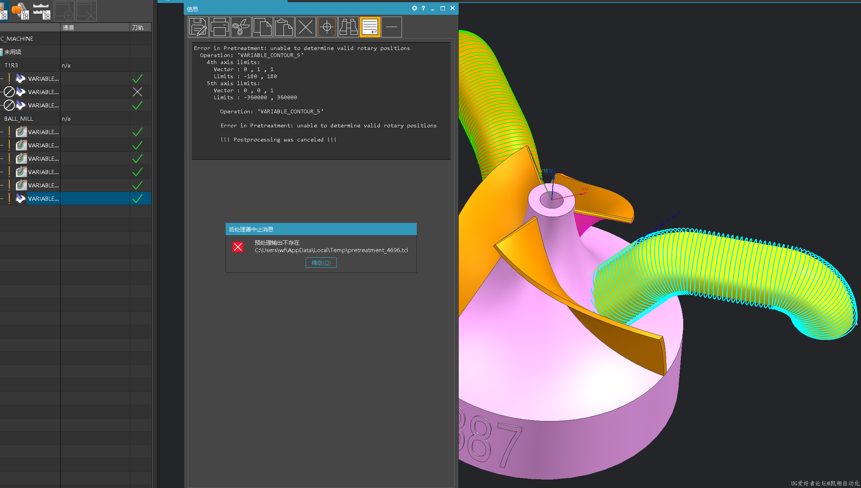Click the XM axis label in viewport

(585, 189)
